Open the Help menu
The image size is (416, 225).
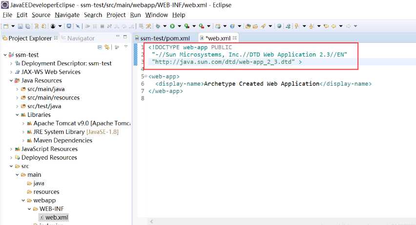click(x=179, y=15)
